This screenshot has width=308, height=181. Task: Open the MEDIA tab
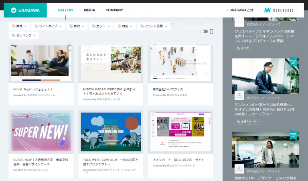point(89,10)
